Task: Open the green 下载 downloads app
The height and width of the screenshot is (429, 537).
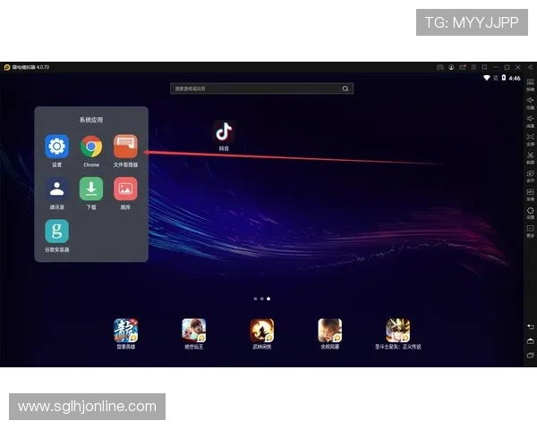Action: (91, 189)
